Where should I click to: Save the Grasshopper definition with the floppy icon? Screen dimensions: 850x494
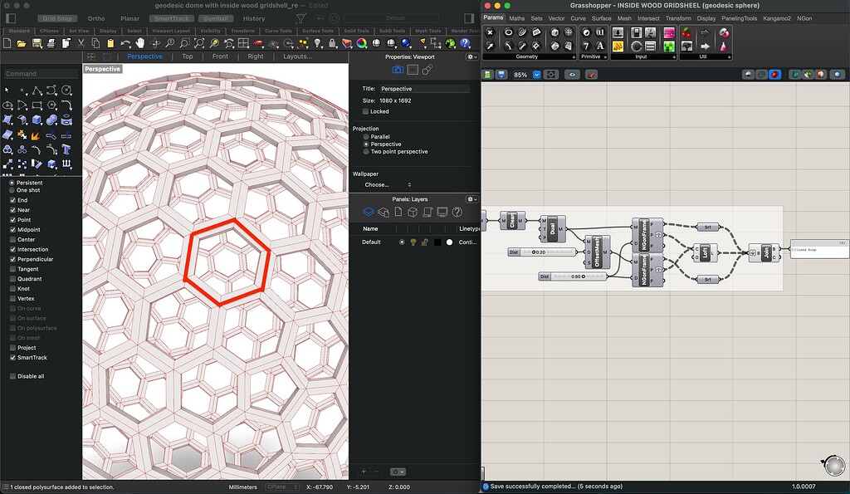click(501, 74)
